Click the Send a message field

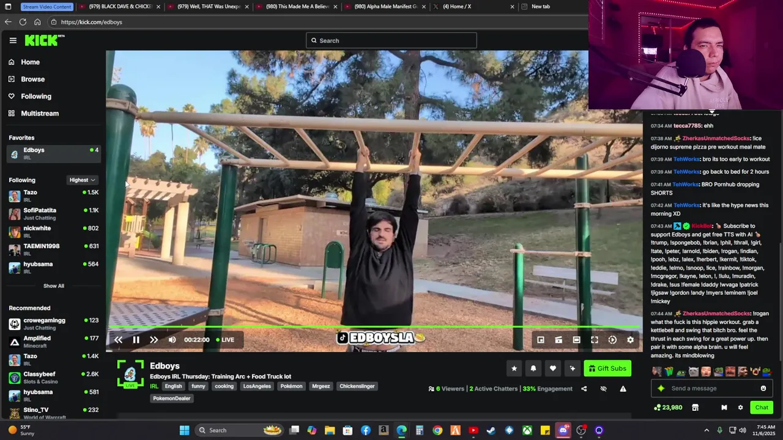pos(711,389)
